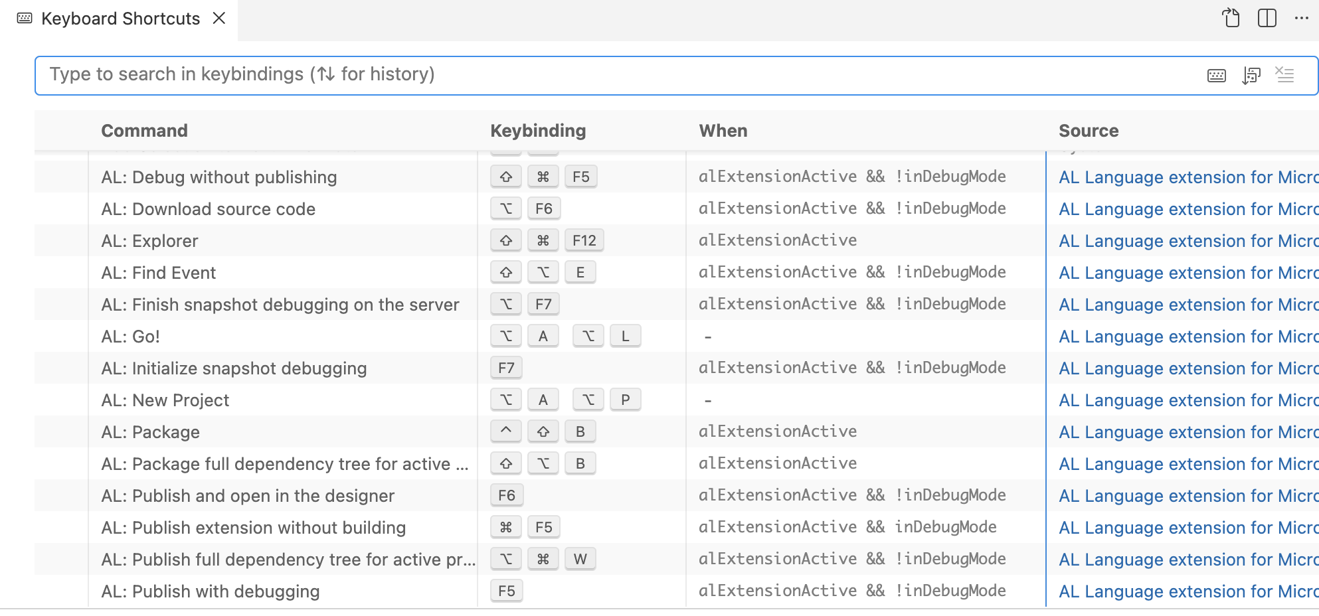The height and width of the screenshot is (616, 1319).
Task: Click the Clear Keybindings Search Input icon
Action: point(1285,75)
